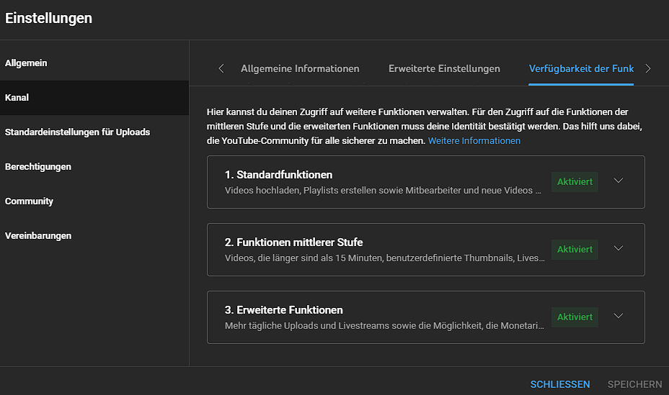Screen dimensions: 669x395
Task: Select Kanal in the sidebar
Action: [x=17, y=98]
